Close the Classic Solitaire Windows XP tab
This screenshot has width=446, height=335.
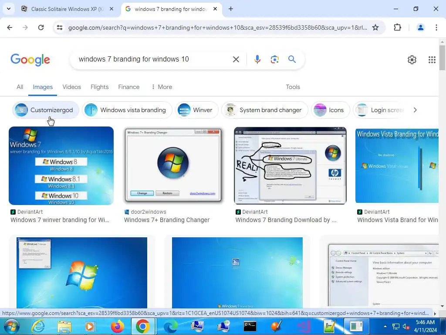111,9
